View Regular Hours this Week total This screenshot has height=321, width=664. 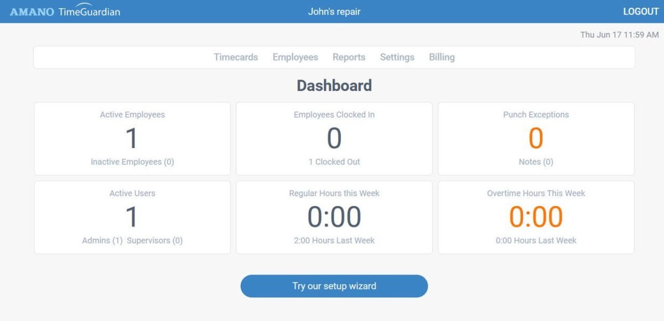334,217
